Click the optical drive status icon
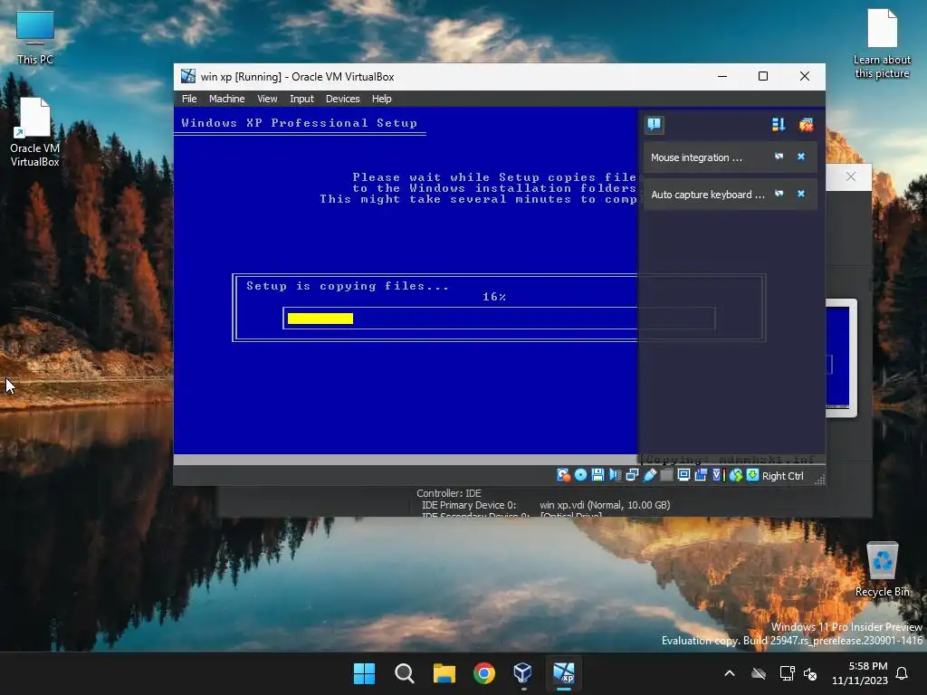Screen dimensions: 927x695 click(x=580, y=476)
